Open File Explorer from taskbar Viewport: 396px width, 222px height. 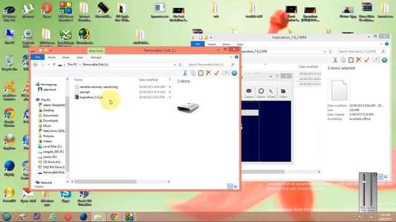pyautogui.click(x=98, y=216)
